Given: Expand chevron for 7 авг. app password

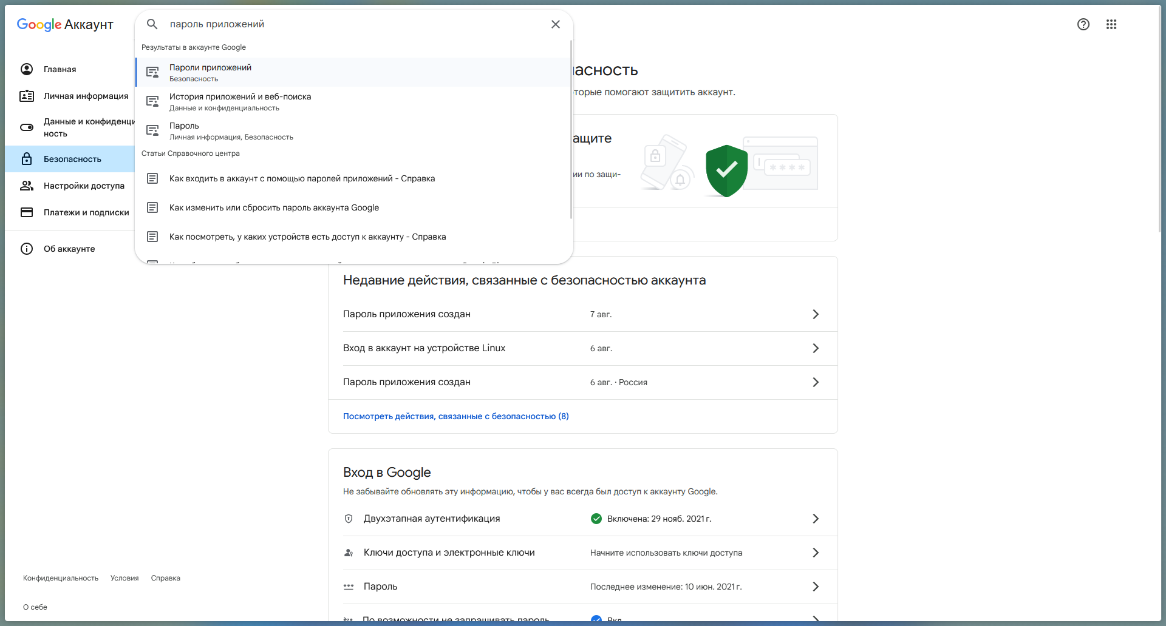Looking at the screenshot, I should click(816, 314).
